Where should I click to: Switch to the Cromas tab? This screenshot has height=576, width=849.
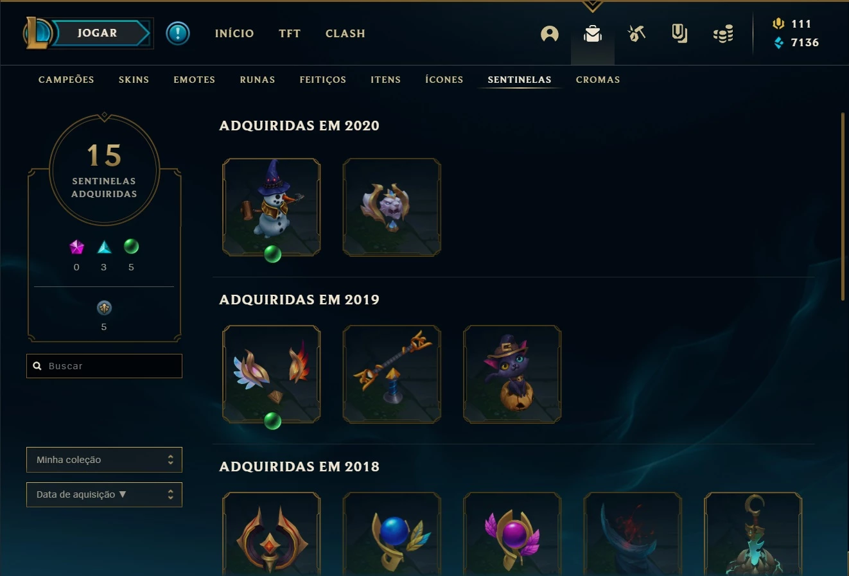point(598,80)
